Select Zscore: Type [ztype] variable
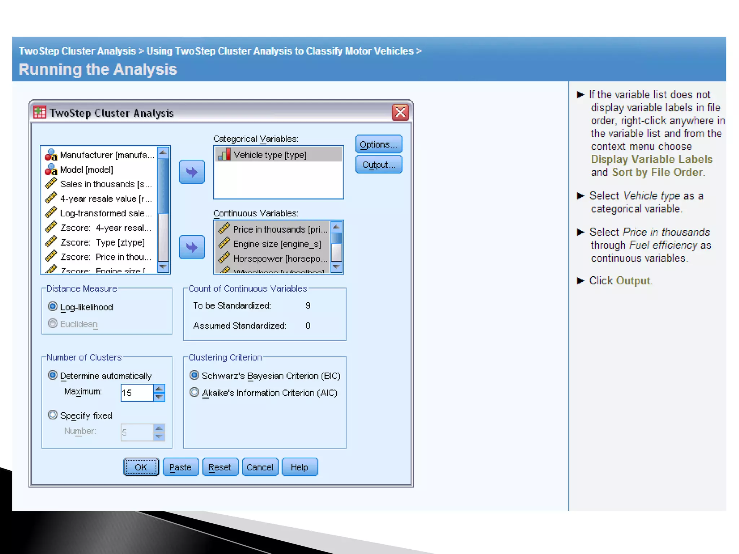The width and height of the screenshot is (739, 554). pos(100,242)
